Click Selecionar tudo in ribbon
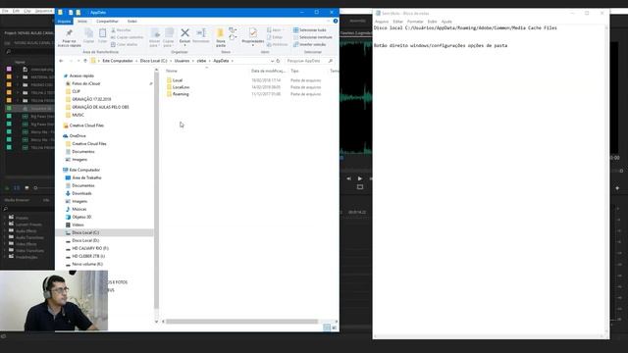Screen dimensions: 628x353 point(310,30)
